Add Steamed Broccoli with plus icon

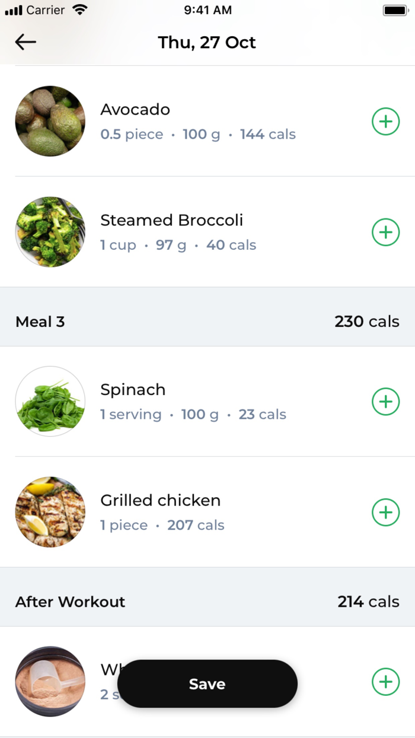385,232
